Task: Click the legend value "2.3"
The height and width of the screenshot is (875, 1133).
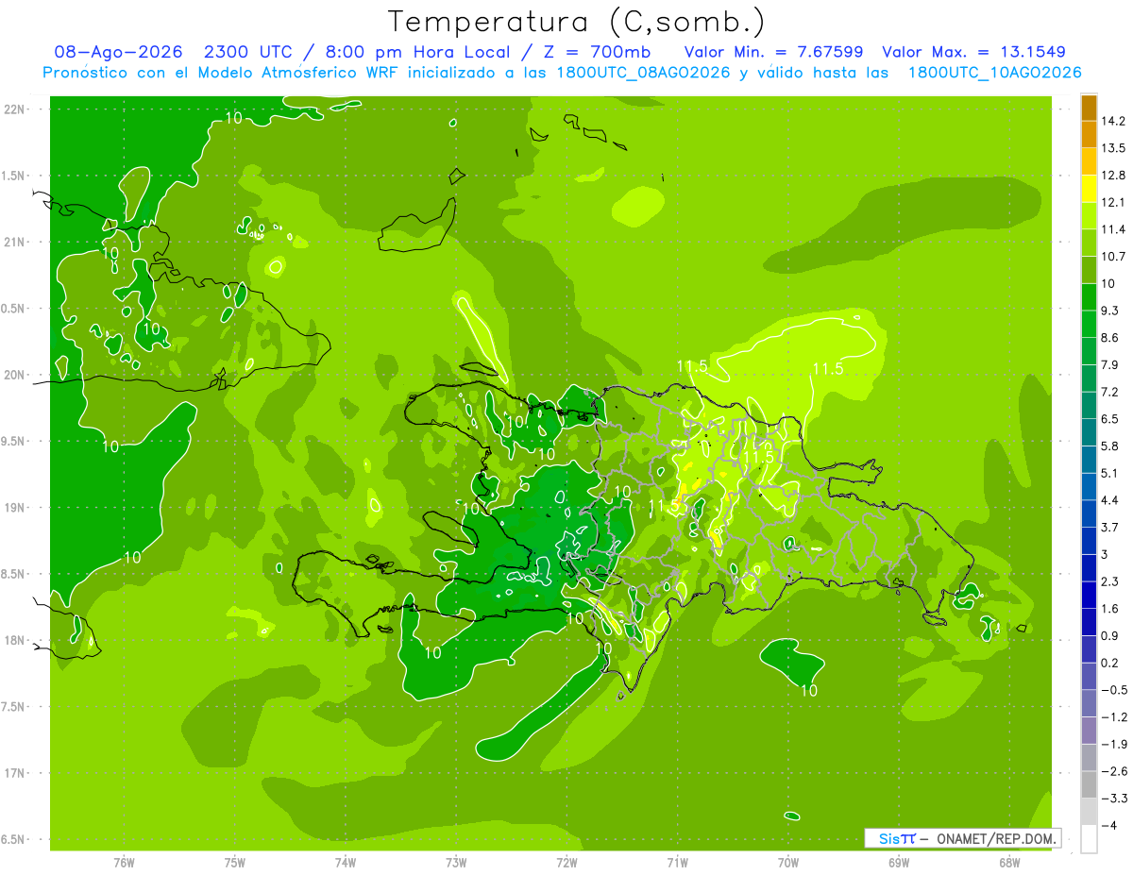Action: 1110,581
